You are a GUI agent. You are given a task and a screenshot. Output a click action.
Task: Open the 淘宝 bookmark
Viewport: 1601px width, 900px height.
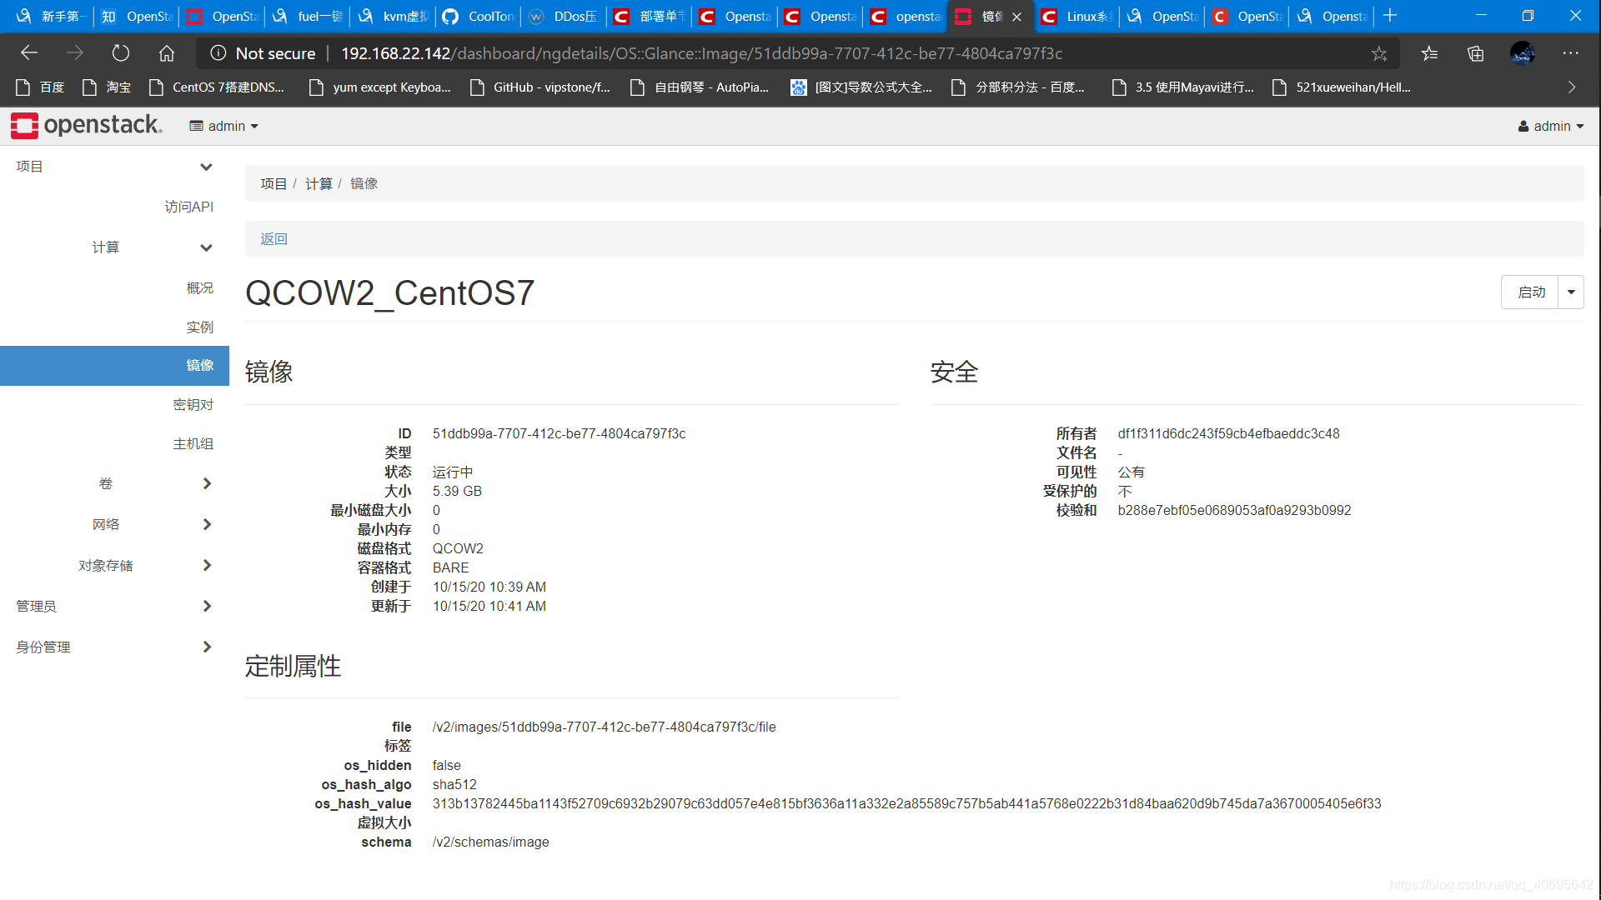(x=107, y=87)
